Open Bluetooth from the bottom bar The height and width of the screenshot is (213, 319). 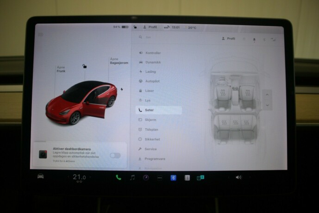point(173,178)
